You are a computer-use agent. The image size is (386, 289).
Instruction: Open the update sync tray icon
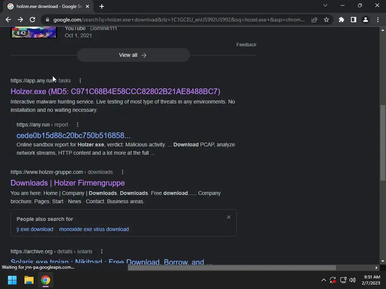333,280
